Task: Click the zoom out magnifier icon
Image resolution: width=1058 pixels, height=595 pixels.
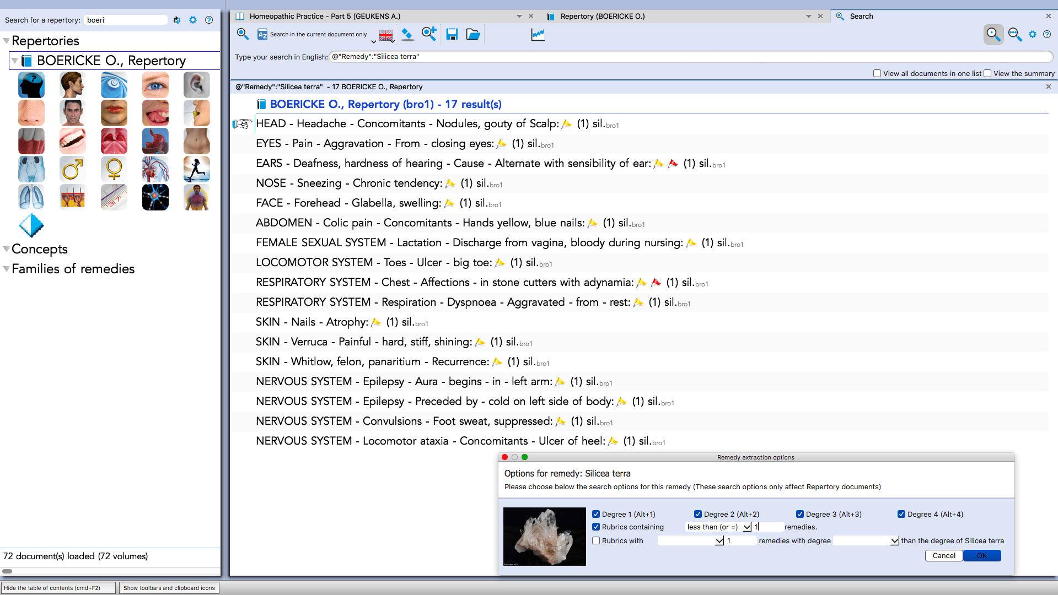Action: [1015, 34]
